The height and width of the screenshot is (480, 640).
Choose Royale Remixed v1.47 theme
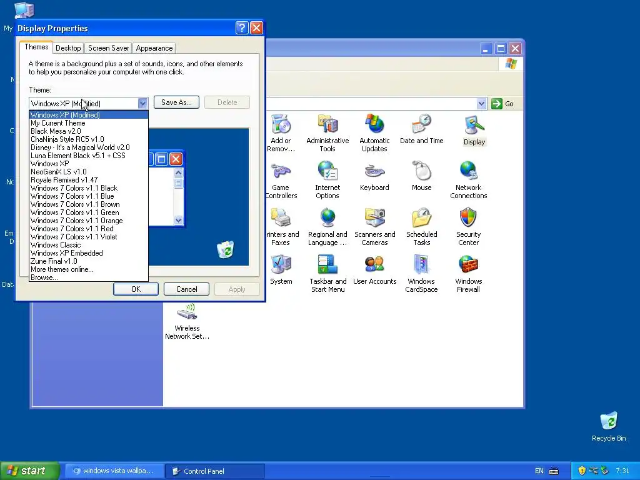pyautogui.click(x=89, y=180)
